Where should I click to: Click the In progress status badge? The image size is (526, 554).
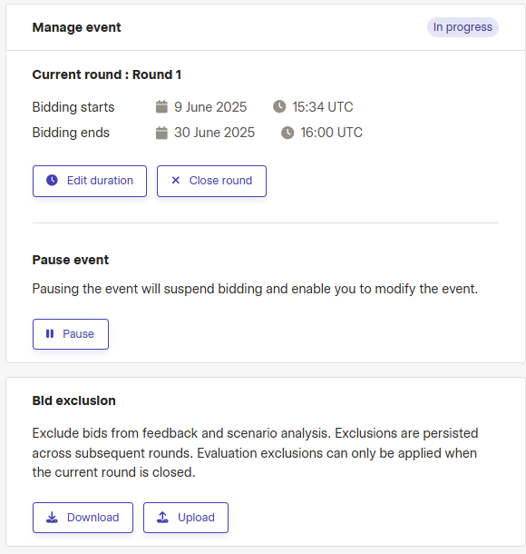point(463,27)
